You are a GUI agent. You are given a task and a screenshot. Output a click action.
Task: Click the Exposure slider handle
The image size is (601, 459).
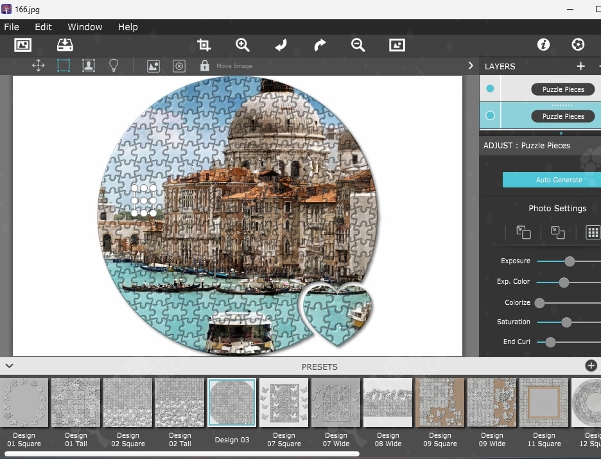point(569,261)
